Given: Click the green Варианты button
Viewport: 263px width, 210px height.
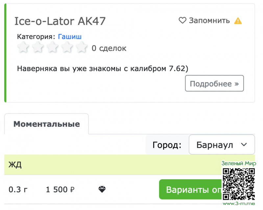Looking at the screenshot, I should click(x=191, y=189).
